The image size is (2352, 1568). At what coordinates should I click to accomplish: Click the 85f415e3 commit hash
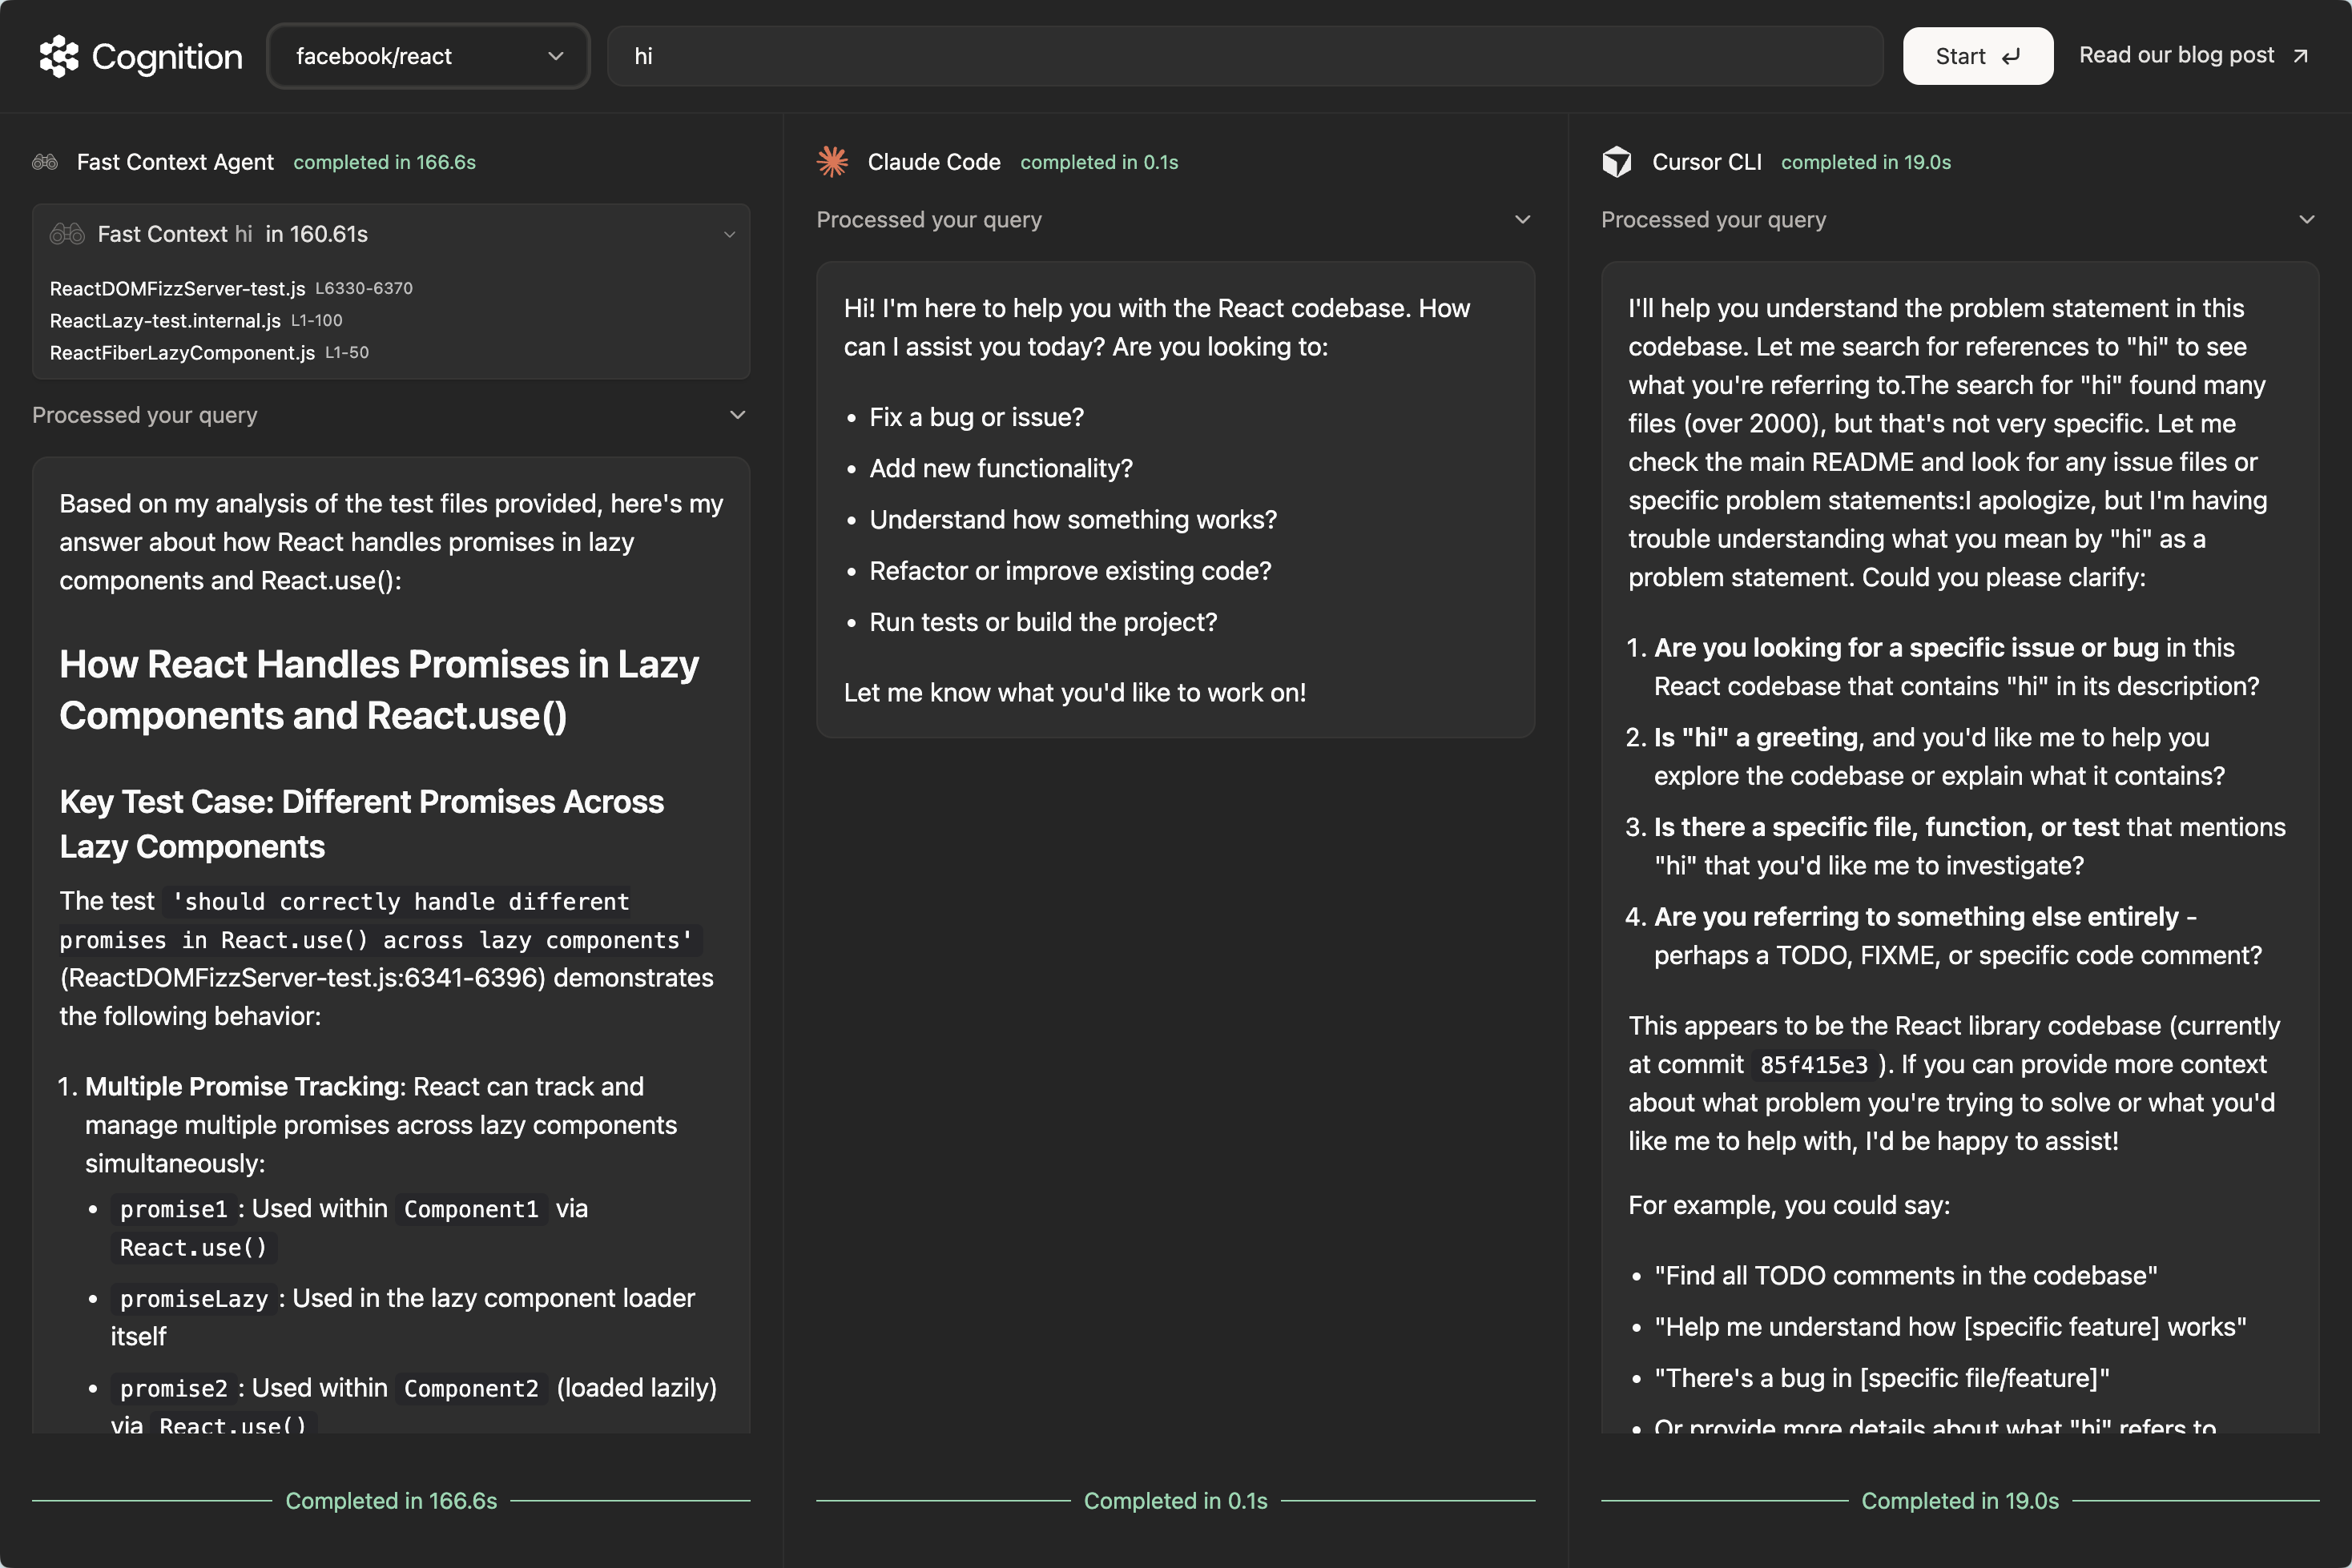coord(1813,1065)
